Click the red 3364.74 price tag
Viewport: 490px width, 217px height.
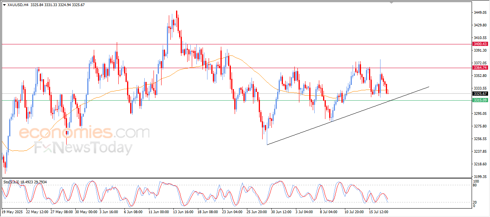click(480, 68)
